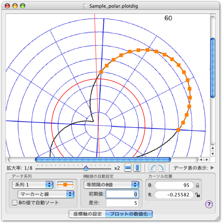Click the 初期値 input field

click(122, 194)
